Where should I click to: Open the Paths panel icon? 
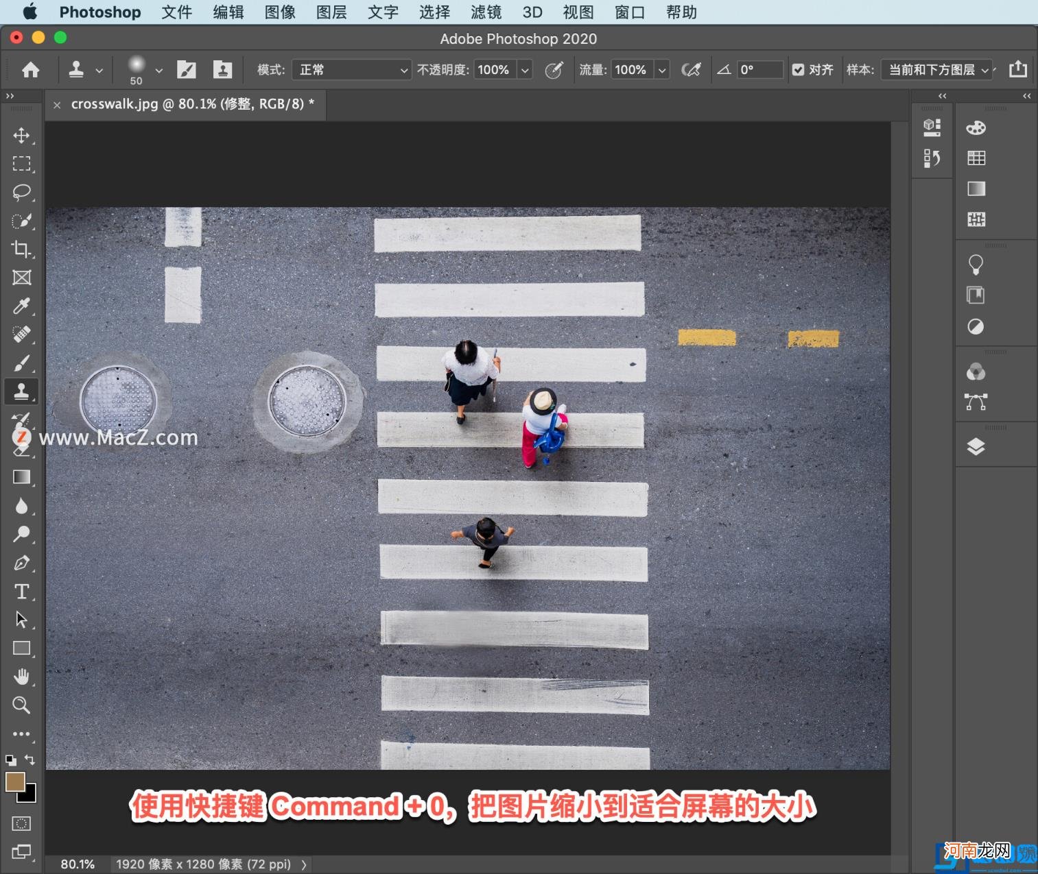(x=976, y=402)
